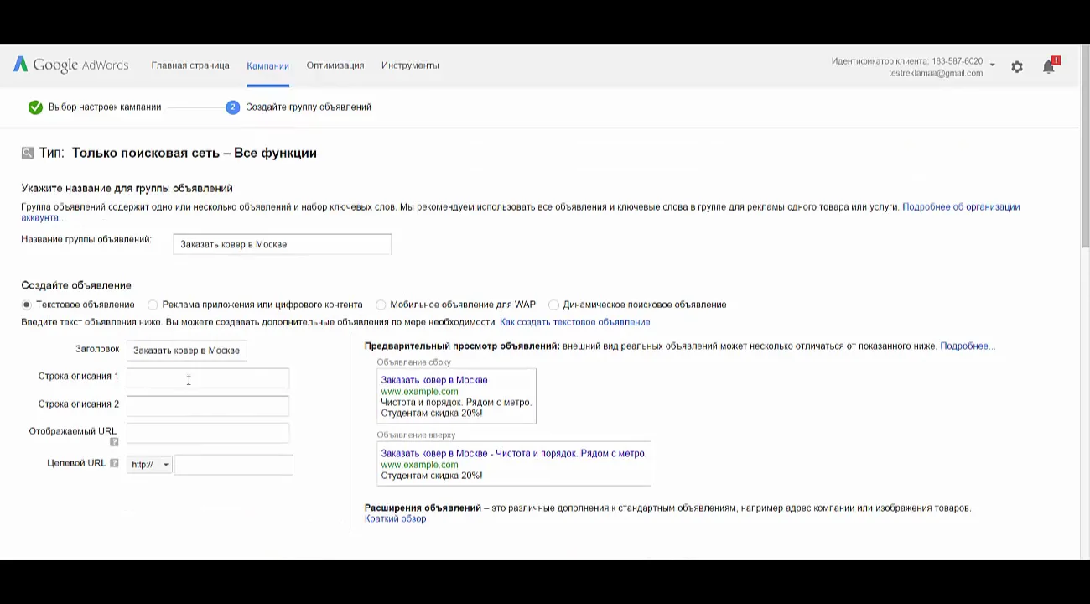Return to Выбор настроек кампании step
The width and height of the screenshot is (1090, 604).
coord(105,107)
